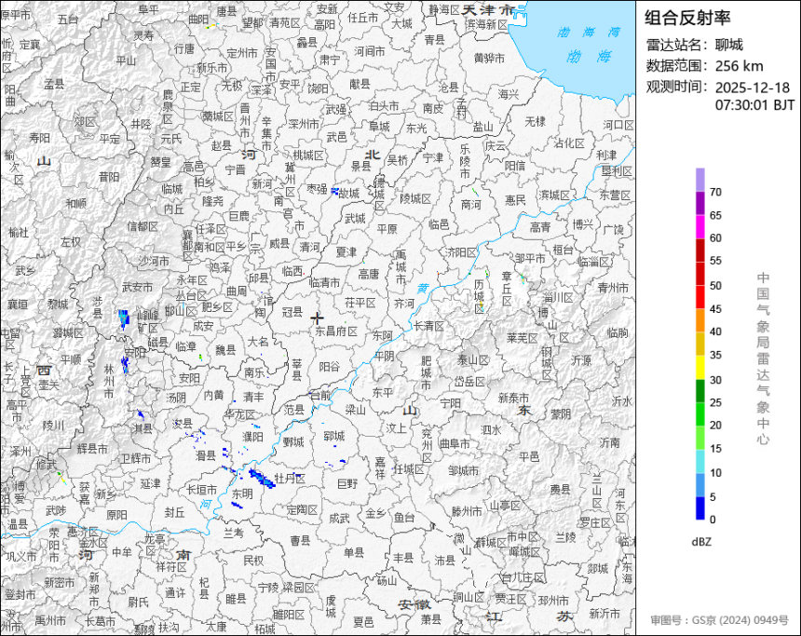Screen dimensions: 801x636
Task: Click the 石家庄-area 新乐市 label
Action: 212,68
